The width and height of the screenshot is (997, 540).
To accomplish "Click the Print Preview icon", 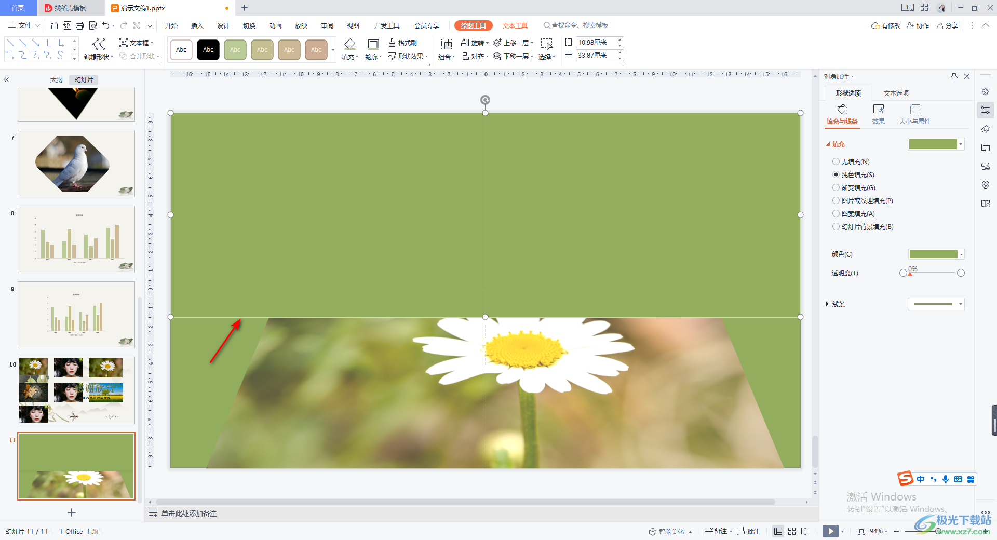I will click(x=93, y=25).
